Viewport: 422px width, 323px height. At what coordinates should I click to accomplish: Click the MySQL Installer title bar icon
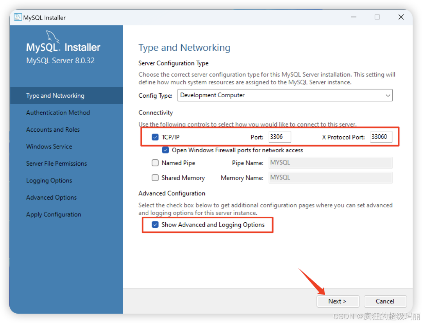point(18,17)
